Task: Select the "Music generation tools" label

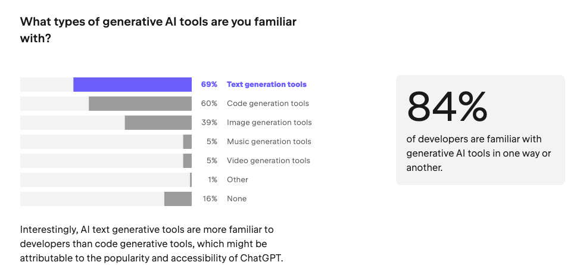Action: click(x=269, y=142)
